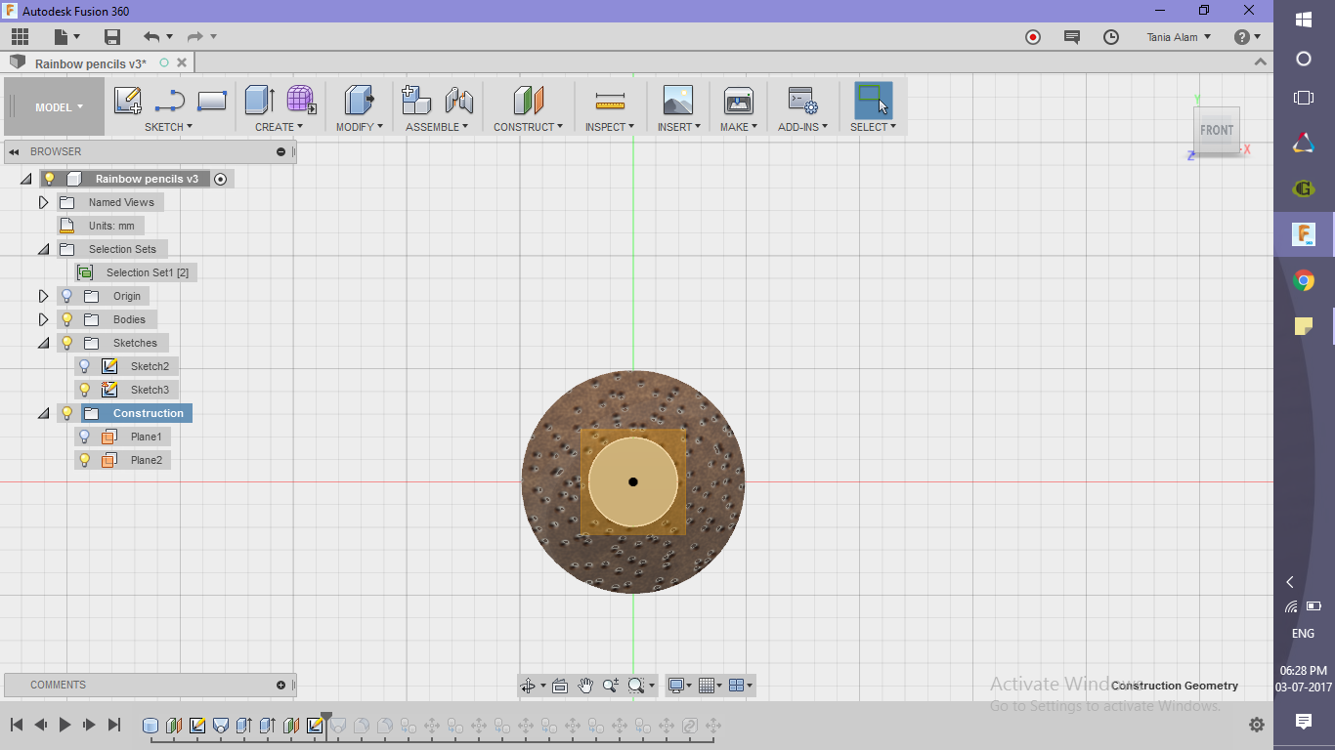Open the ASSEMBLE menu
This screenshot has height=750, width=1335.
tap(437, 127)
